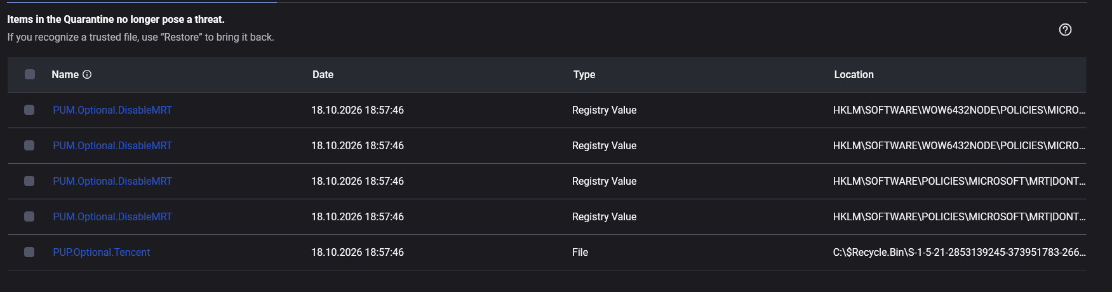Sort by the Date column header

coord(323,74)
